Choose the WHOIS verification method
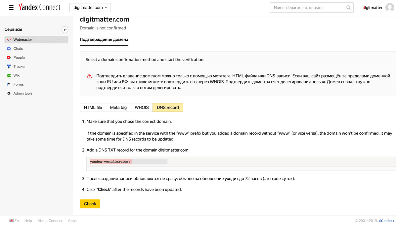The width and height of the screenshot is (397, 228). pyautogui.click(x=142, y=108)
